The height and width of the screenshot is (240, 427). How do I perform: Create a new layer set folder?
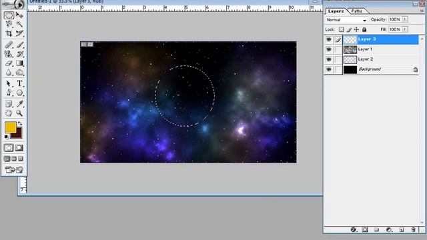click(376, 230)
